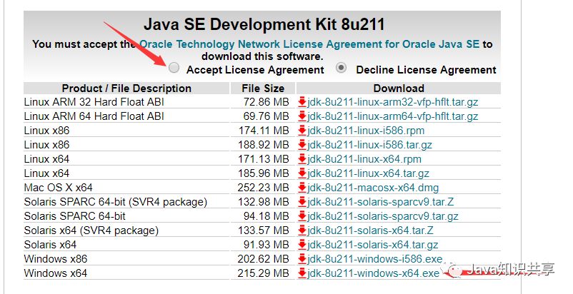Download jdk-8u211-windows-x64.exe

click(x=373, y=273)
